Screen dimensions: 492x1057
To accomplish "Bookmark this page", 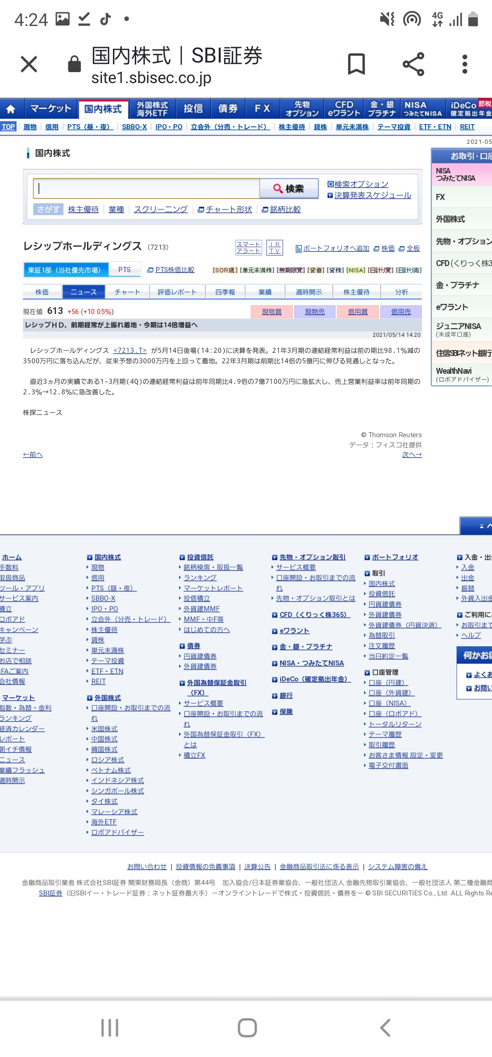I will click(356, 64).
